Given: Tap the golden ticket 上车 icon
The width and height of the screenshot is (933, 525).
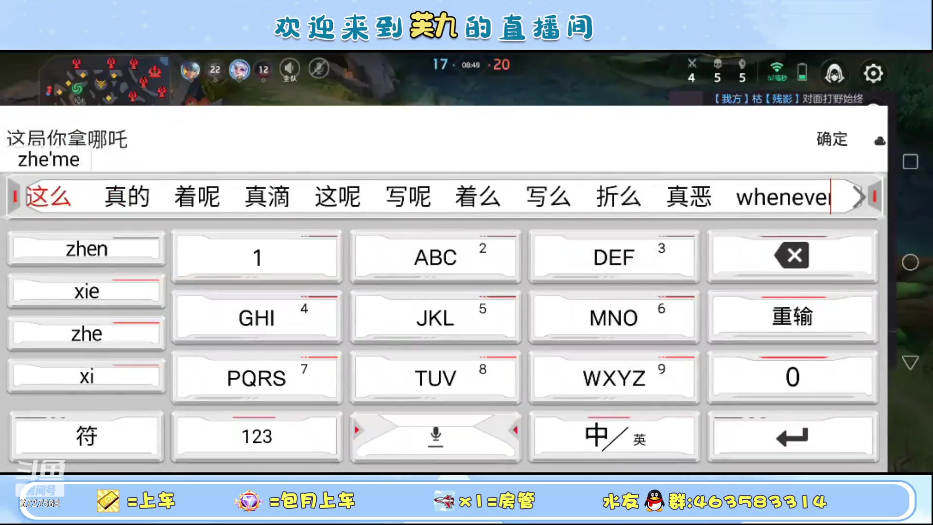Looking at the screenshot, I should pos(107,501).
